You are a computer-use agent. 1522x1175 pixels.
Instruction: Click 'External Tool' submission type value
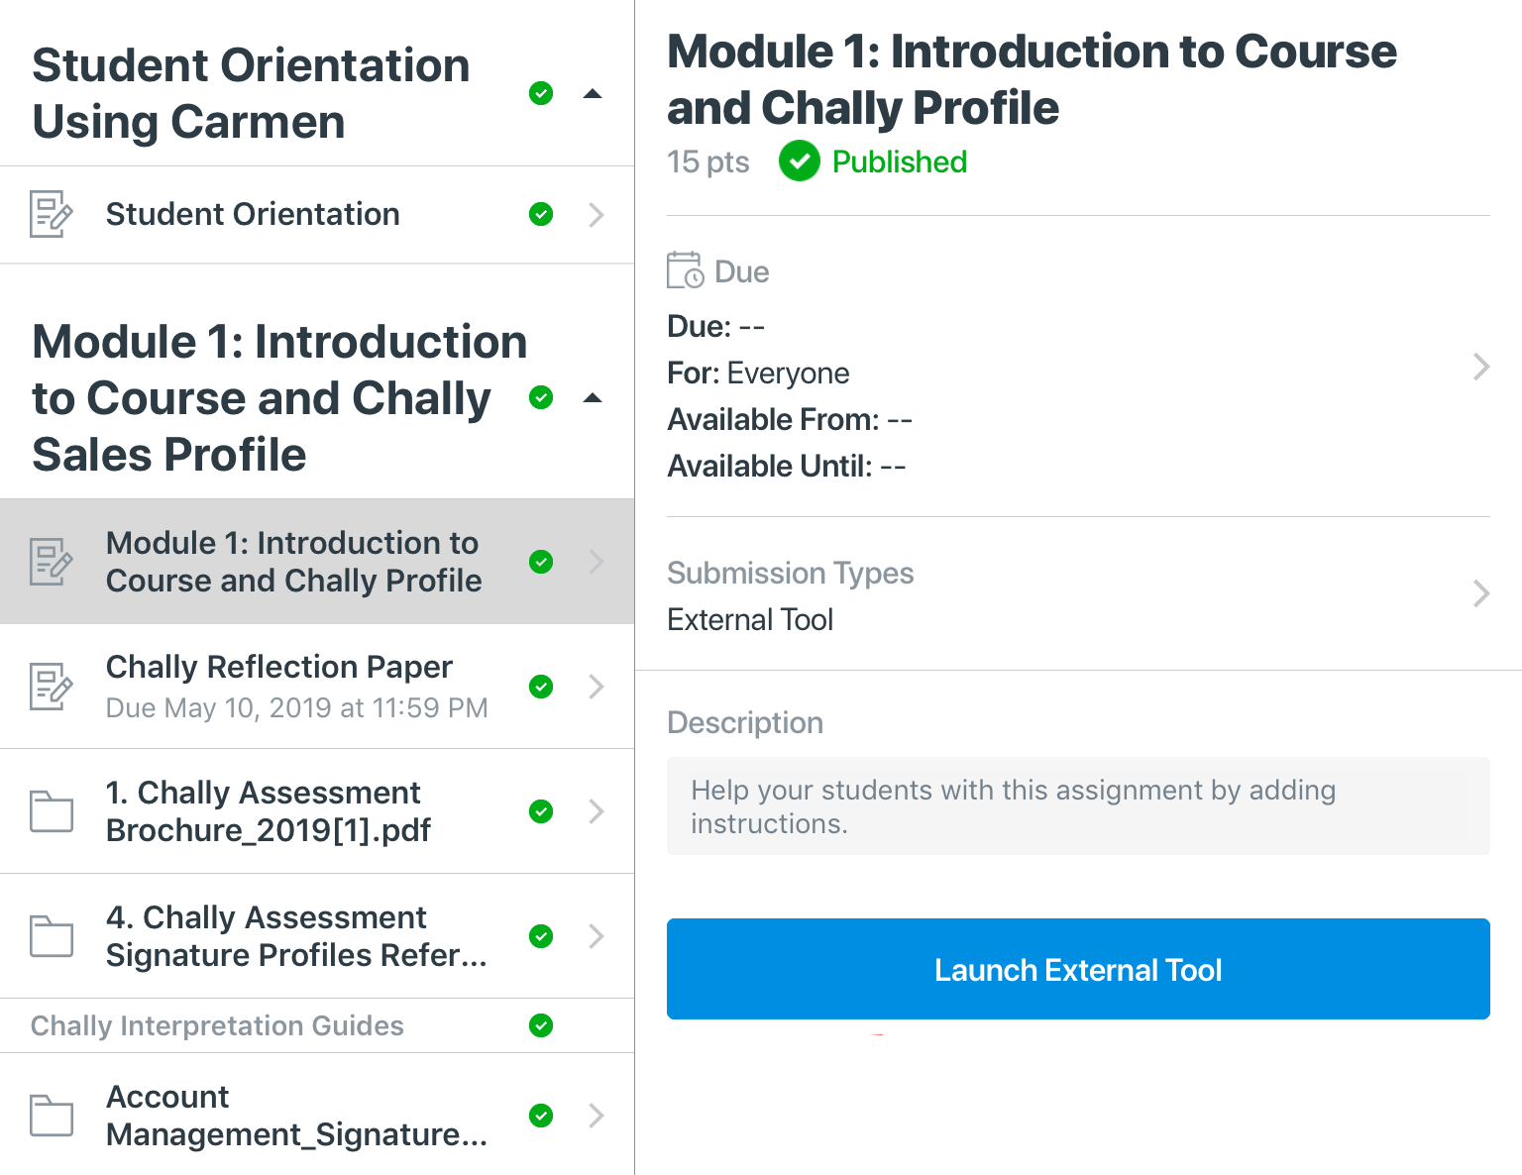pyautogui.click(x=750, y=619)
